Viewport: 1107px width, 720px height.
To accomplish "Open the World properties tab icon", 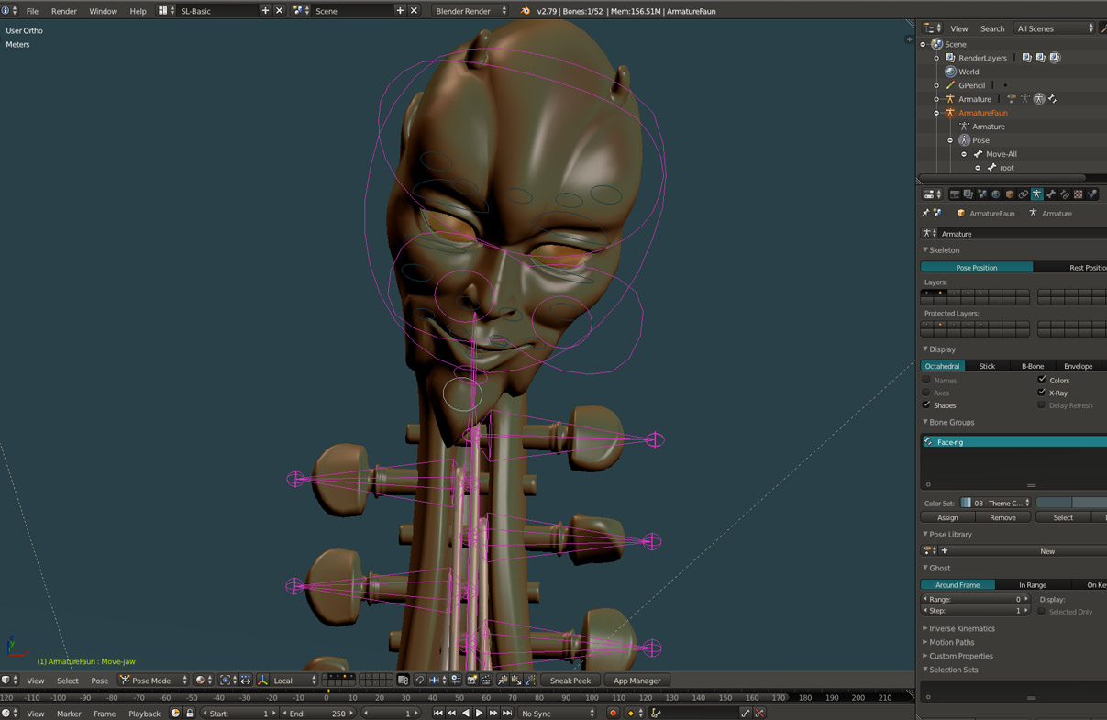I will [995, 194].
